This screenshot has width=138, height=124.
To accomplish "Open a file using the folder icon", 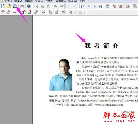I will [9, 6].
